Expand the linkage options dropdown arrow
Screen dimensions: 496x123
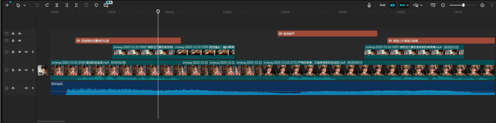[x=408, y=5]
